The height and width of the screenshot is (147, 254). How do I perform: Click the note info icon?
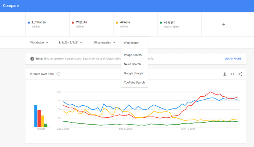pyautogui.click(x=32, y=59)
